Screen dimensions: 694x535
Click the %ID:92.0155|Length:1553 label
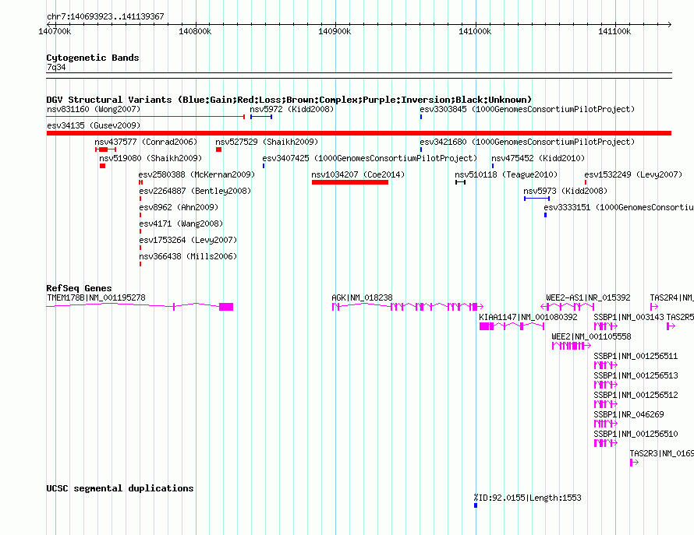click(x=527, y=498)
